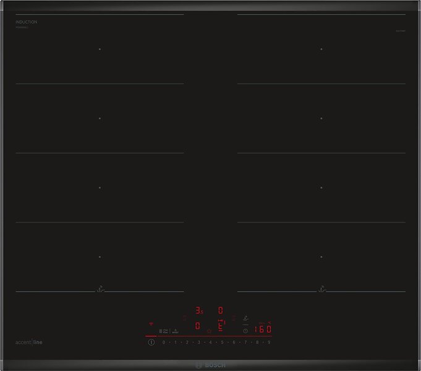Toggle the lock and pause control icon
421x371 pixels.
[163, 330]
